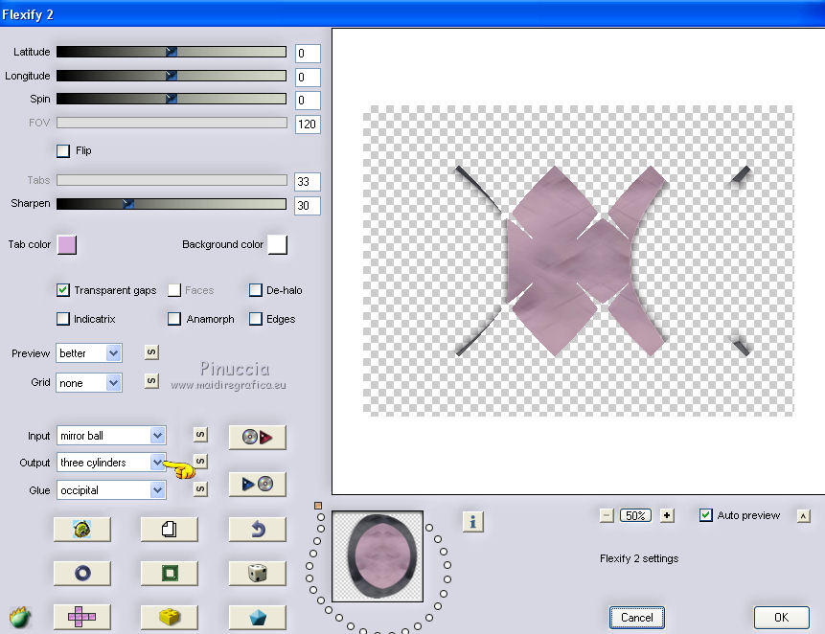Click the CD-to-play arrow button beside Input

258,437
